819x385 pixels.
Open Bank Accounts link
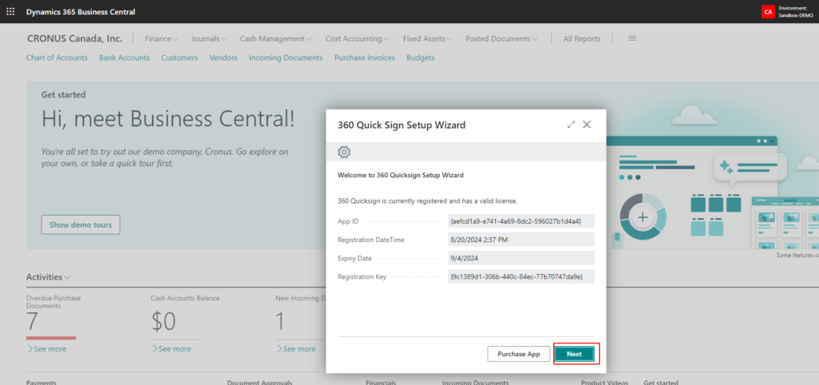coord(124,58)
